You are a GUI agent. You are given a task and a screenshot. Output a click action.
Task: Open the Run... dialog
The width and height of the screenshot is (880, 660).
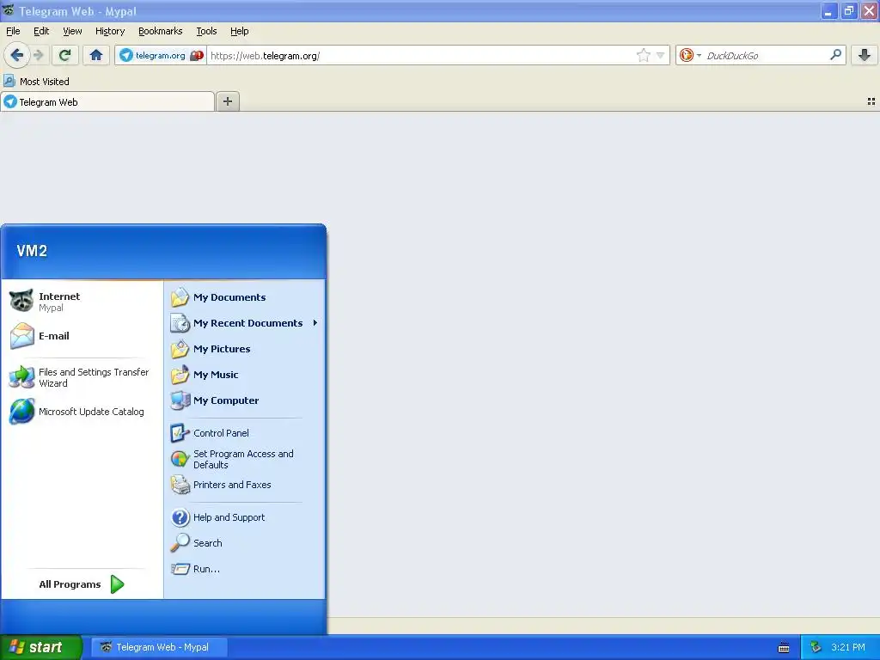pos(245,569)
